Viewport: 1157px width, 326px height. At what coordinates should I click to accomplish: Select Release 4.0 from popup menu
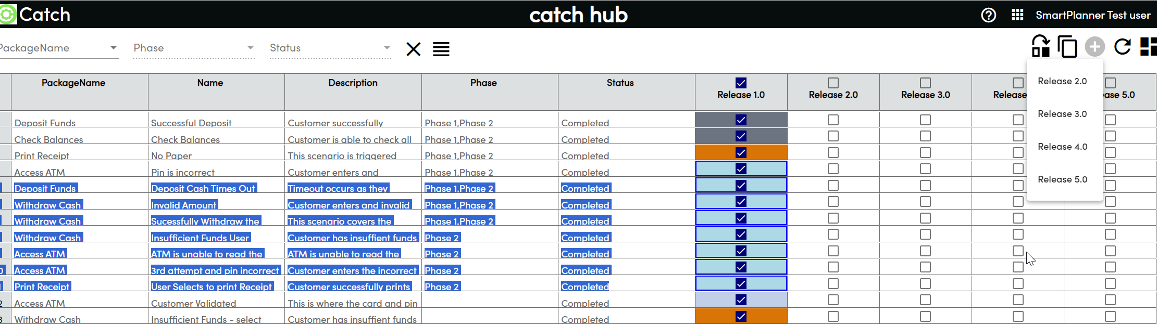click(1062, 147)
